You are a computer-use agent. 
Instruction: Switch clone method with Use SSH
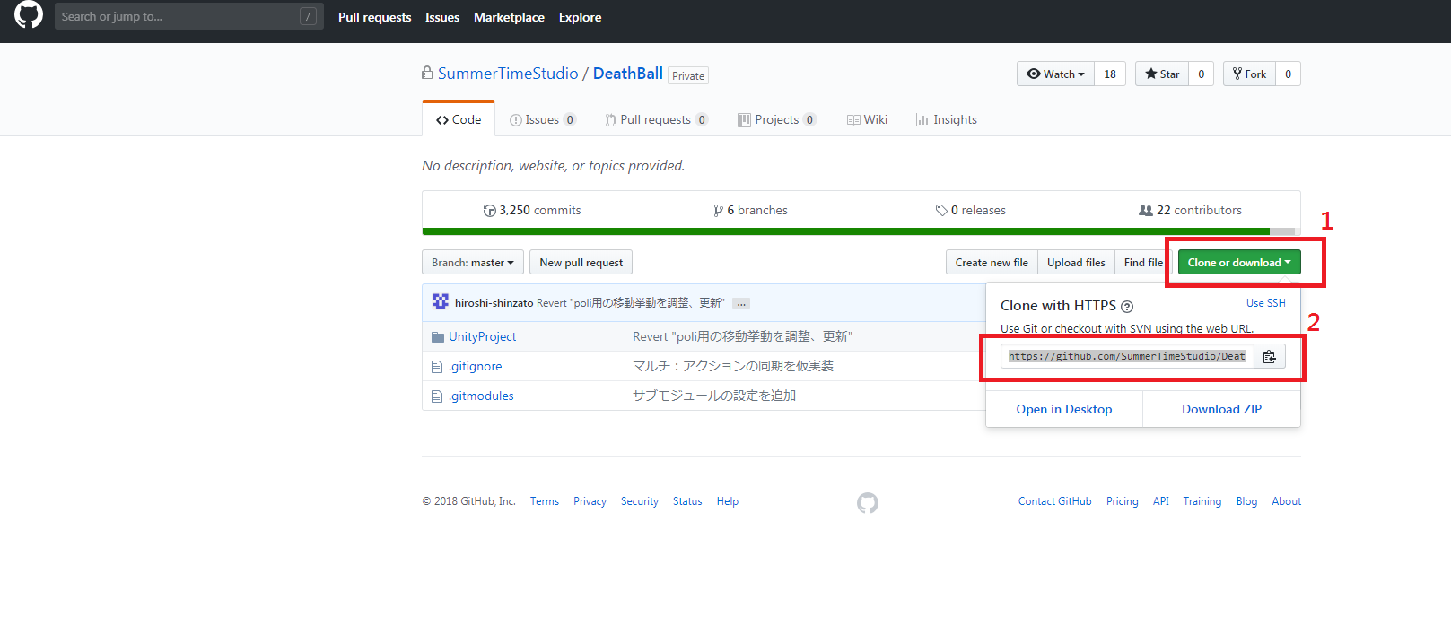point(1265,303)
